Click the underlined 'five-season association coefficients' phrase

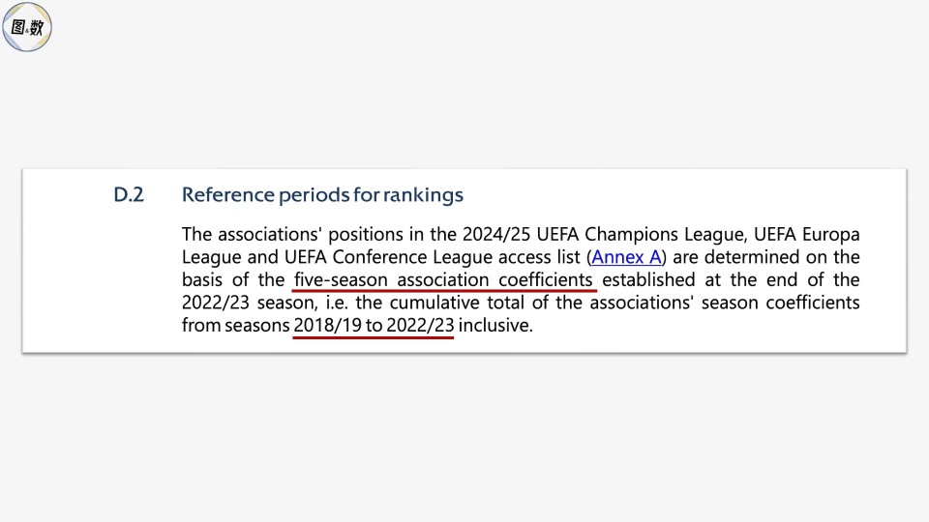click(444, 280)
